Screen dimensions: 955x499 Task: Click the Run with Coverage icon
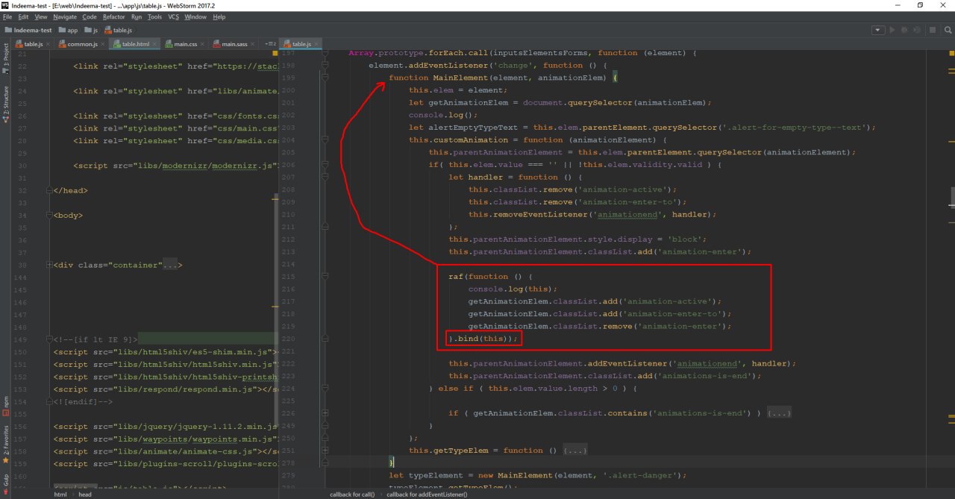point(915,30)
